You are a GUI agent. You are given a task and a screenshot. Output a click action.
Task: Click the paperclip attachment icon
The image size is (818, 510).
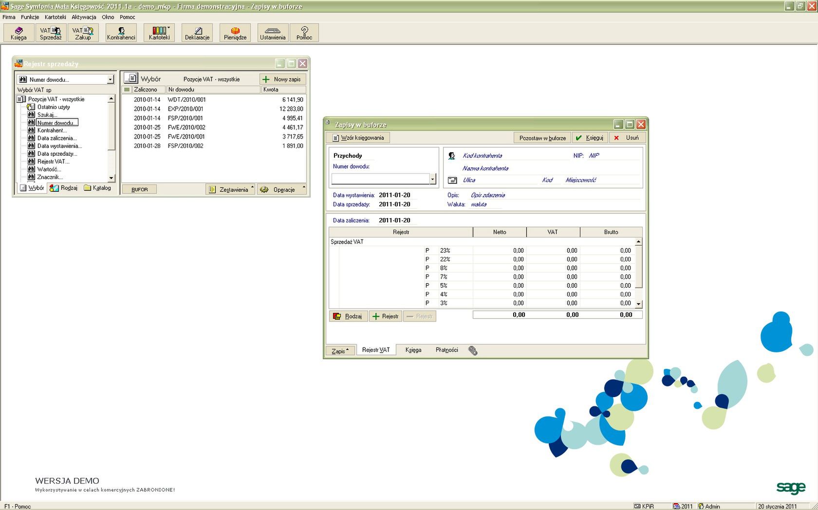pyautogui.click(x=473, y=350)
